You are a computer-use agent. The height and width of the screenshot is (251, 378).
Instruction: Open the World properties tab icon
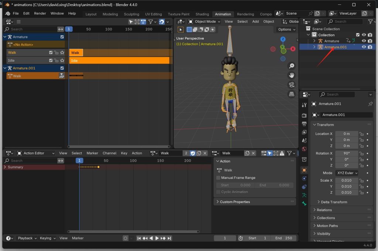pyautogui.click(x=304, y=149)
